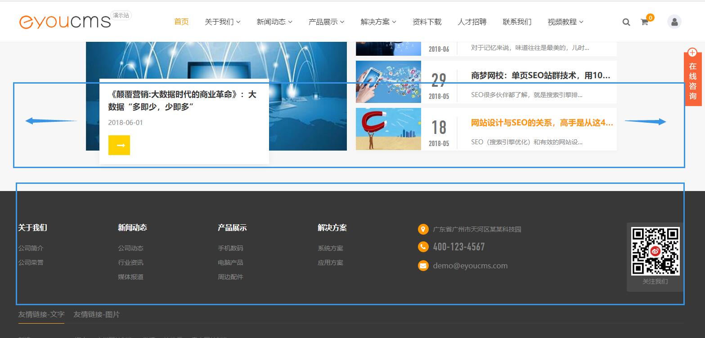This screenshot has width=705, height=338.
Task: Open footer link 手机数码
Action: (231, 248)
